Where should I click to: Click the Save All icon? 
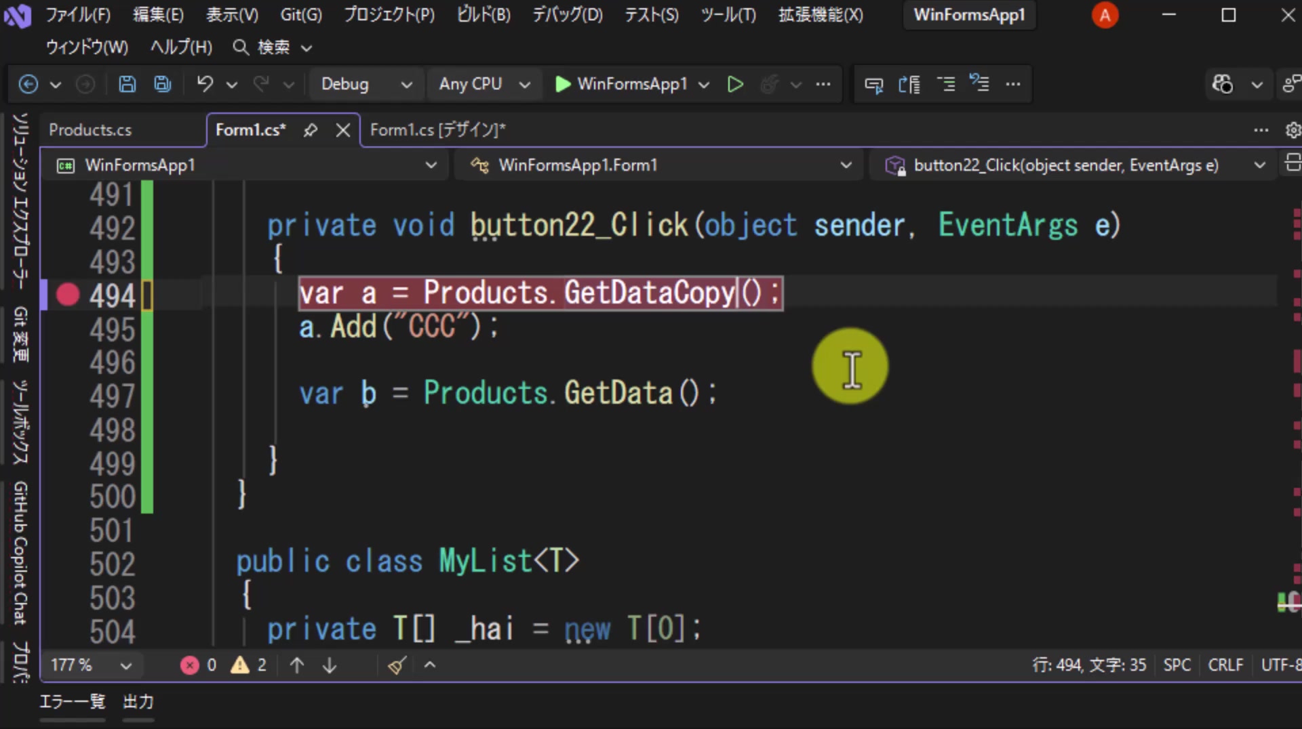[163, 84]
